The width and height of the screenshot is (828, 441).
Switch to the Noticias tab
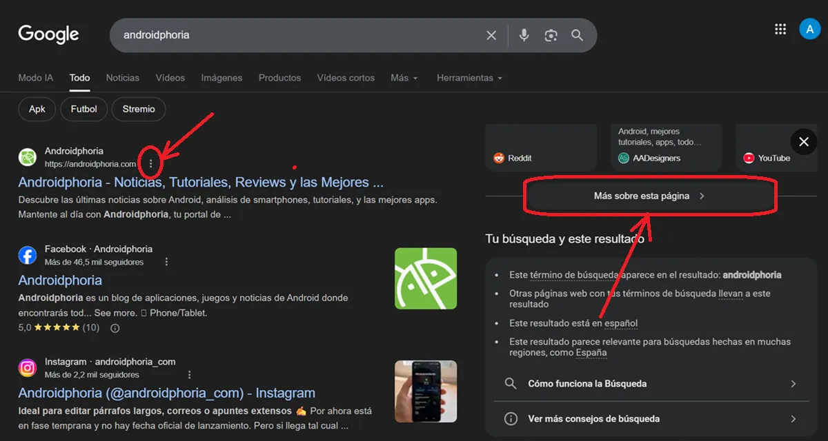point(122,78)
